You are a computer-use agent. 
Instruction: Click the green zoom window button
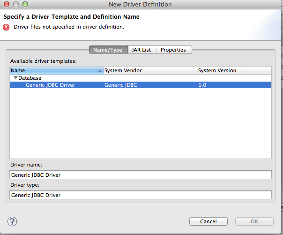tap(25, 4)
